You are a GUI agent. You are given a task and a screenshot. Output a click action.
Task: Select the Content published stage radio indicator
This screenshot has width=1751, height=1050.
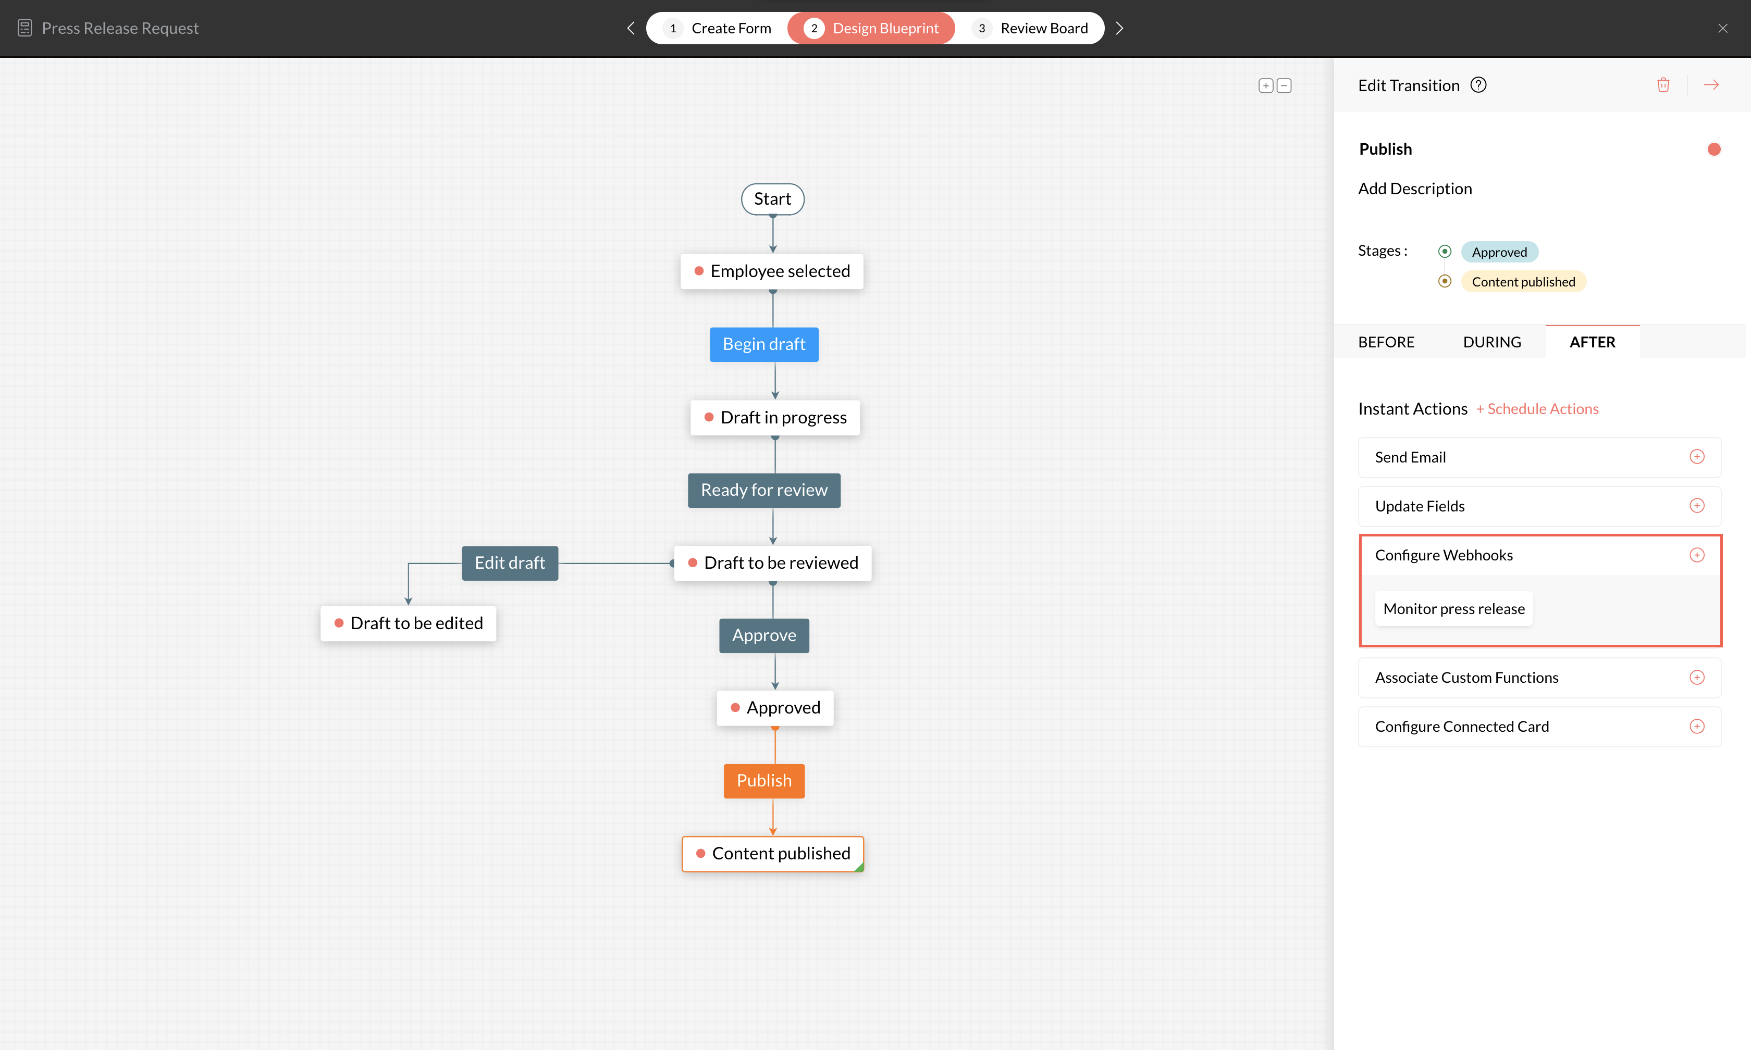pos(1445,282)
